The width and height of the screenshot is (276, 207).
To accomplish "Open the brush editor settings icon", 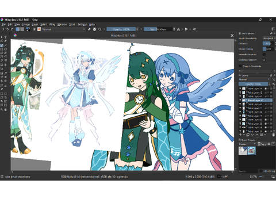I will point(34,29).
